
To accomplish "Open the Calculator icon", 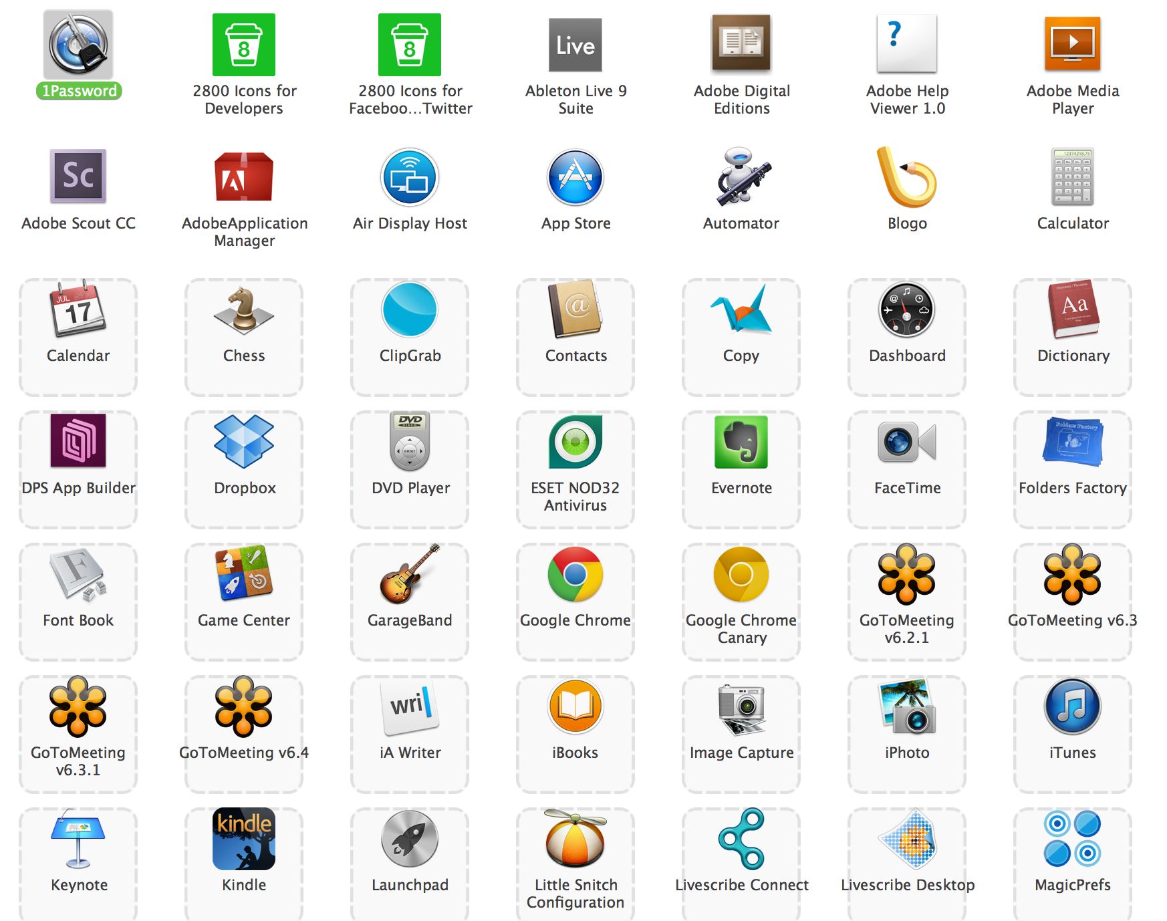I will click(x=1073, y=176).
